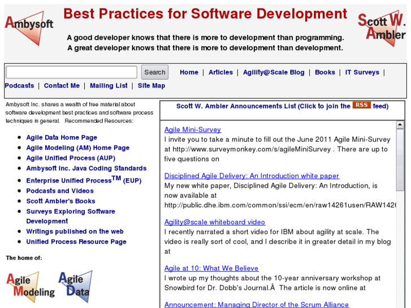Open the IT Surveys menu link
The width and height of the screenshot is (411, 308).
362,72
